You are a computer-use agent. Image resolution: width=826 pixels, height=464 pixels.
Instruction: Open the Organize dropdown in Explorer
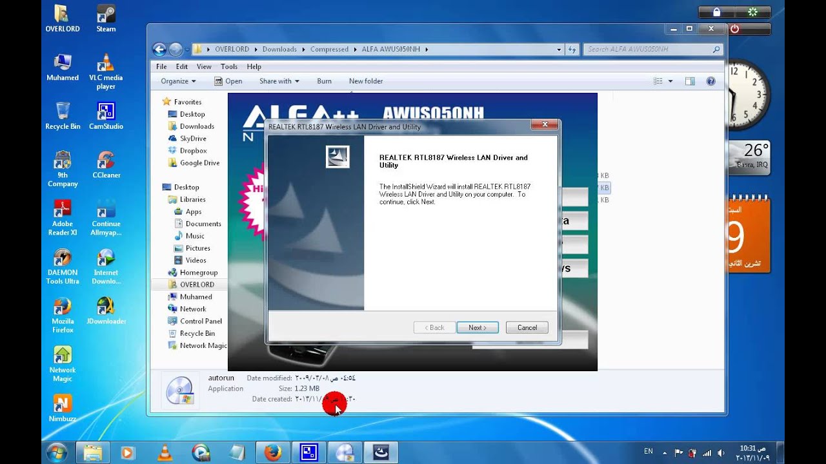click(178, 81)
